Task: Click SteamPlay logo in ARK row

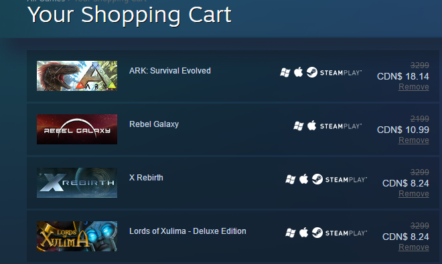Action: point(334,72)
